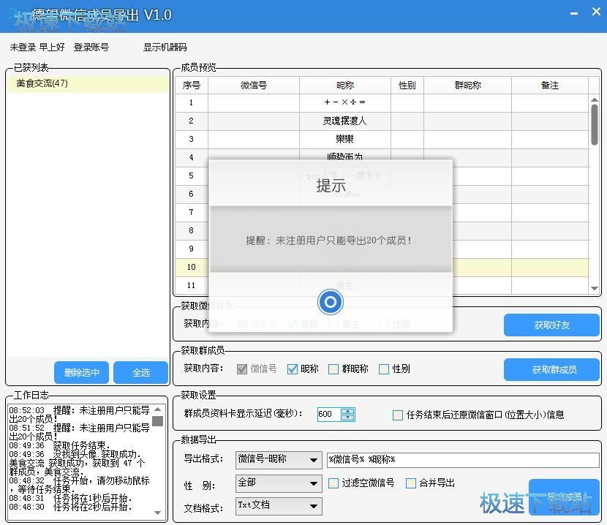This screenshot has height=525, width=607.
Task: Click the work log scroll-up arrow
Action: pos(157,409)
